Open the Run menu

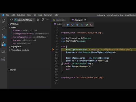coord(40,15)
